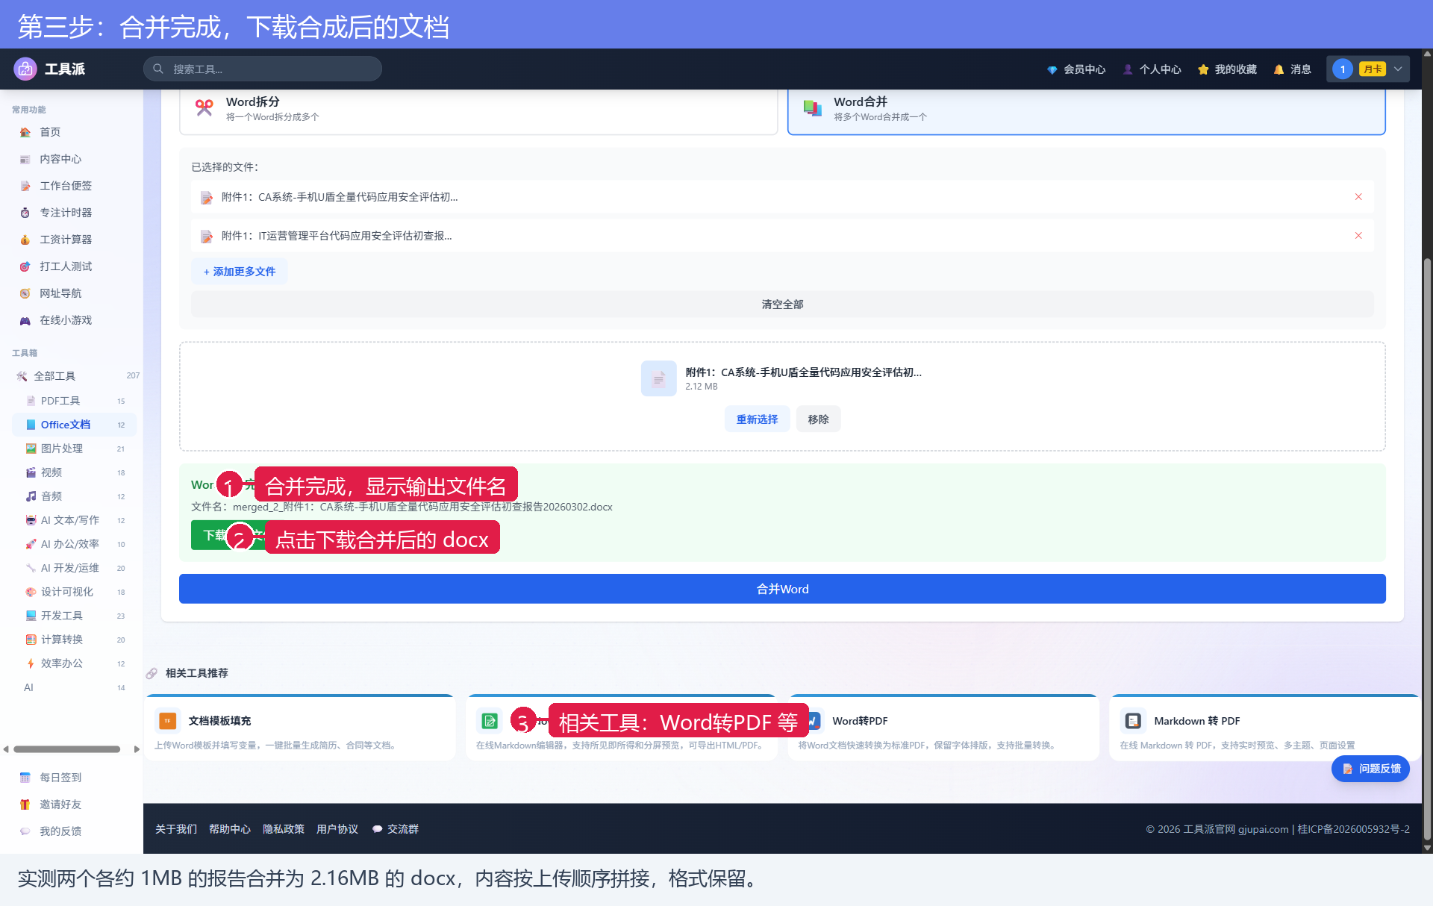Click the sidebar horizontal scrollbar

(x=66, y=749)
